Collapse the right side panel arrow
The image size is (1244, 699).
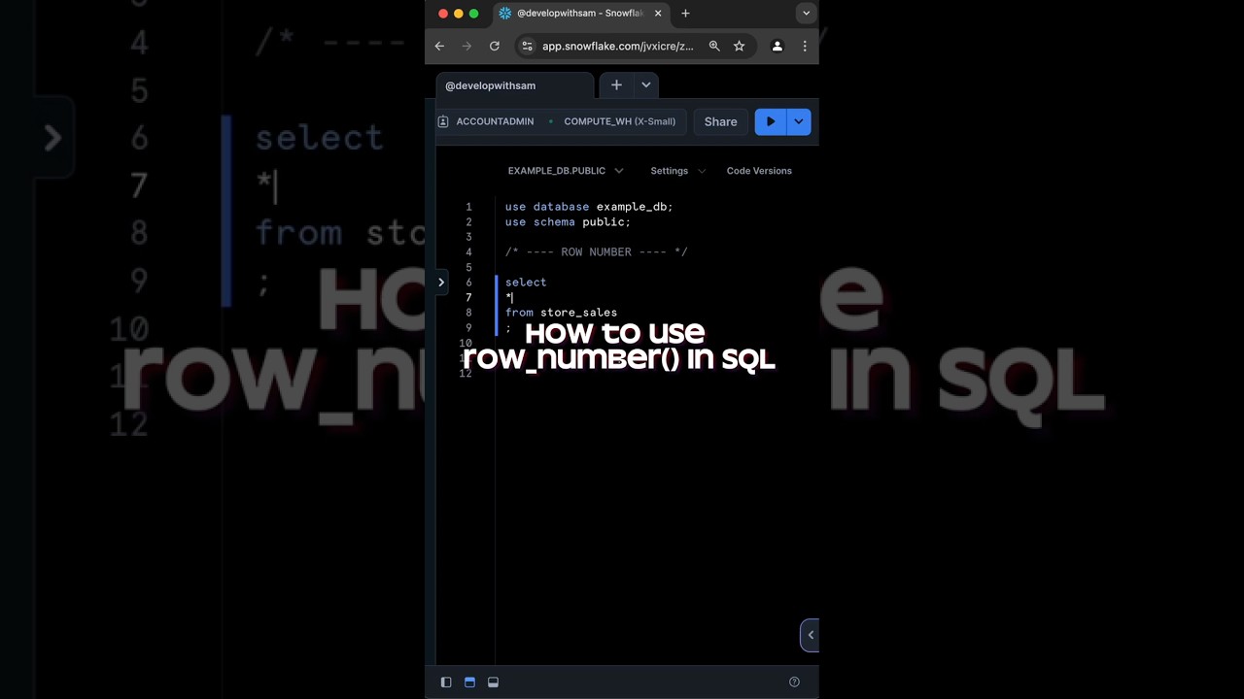[810, 635]
